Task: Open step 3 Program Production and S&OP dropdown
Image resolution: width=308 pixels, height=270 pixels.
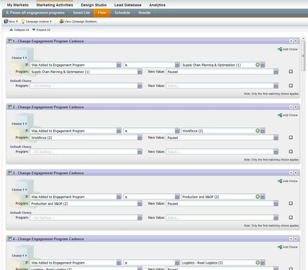Action: [140, 204]
